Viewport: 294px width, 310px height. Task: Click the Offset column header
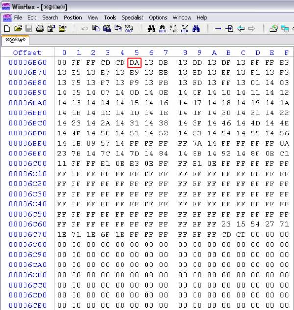coord(27,53)
